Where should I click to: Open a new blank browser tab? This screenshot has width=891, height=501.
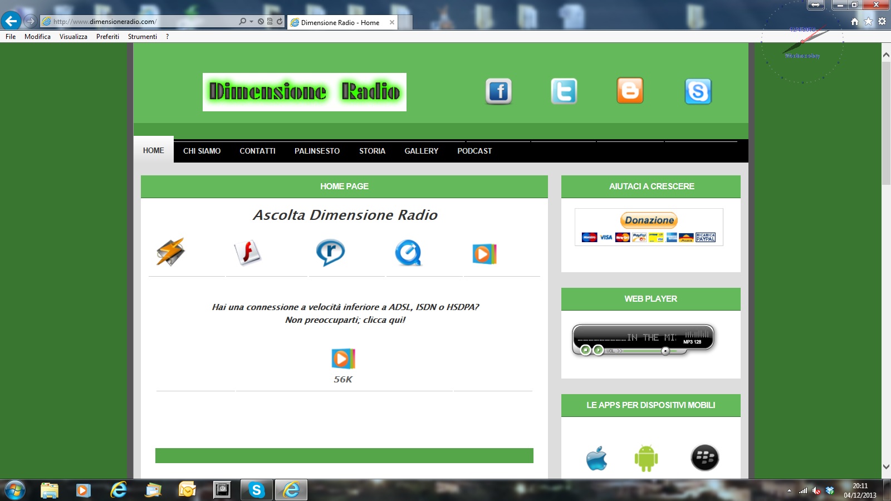(406, 22)
